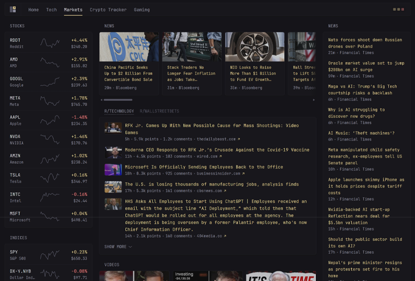Open Oracle market value set to jump headline
This screenshot has height=281, width=415.
point(366,66)
